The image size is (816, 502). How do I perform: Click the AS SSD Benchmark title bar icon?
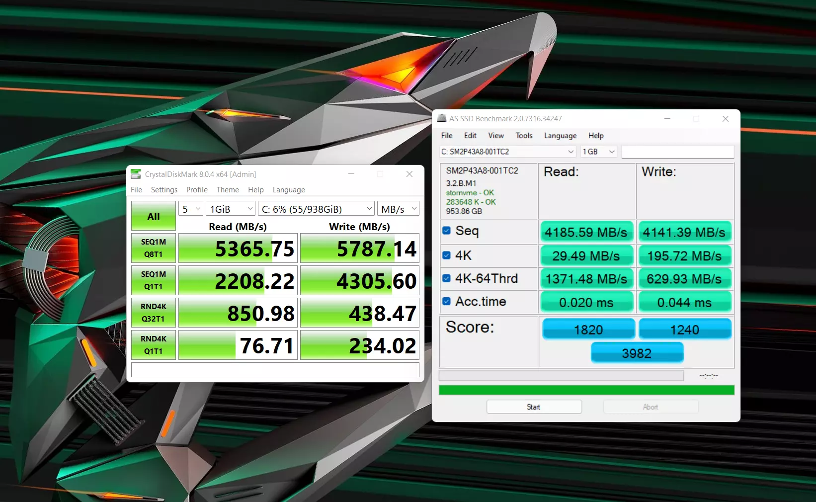pyautogui.click(x=442, y=118)
